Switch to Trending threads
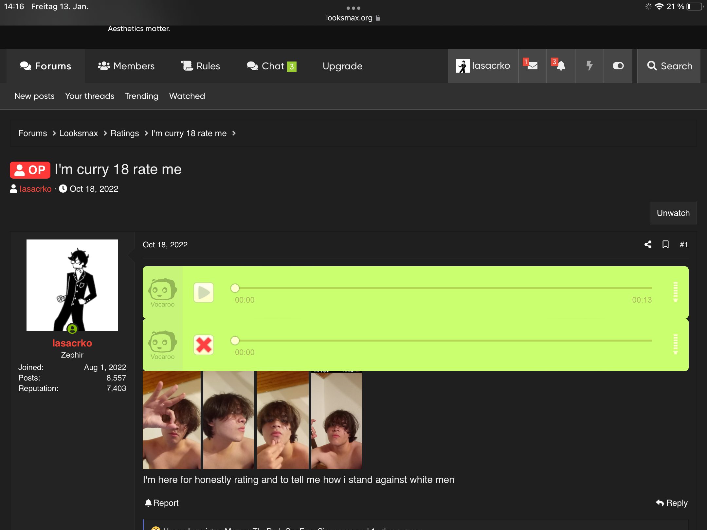 tap(141, 96)
